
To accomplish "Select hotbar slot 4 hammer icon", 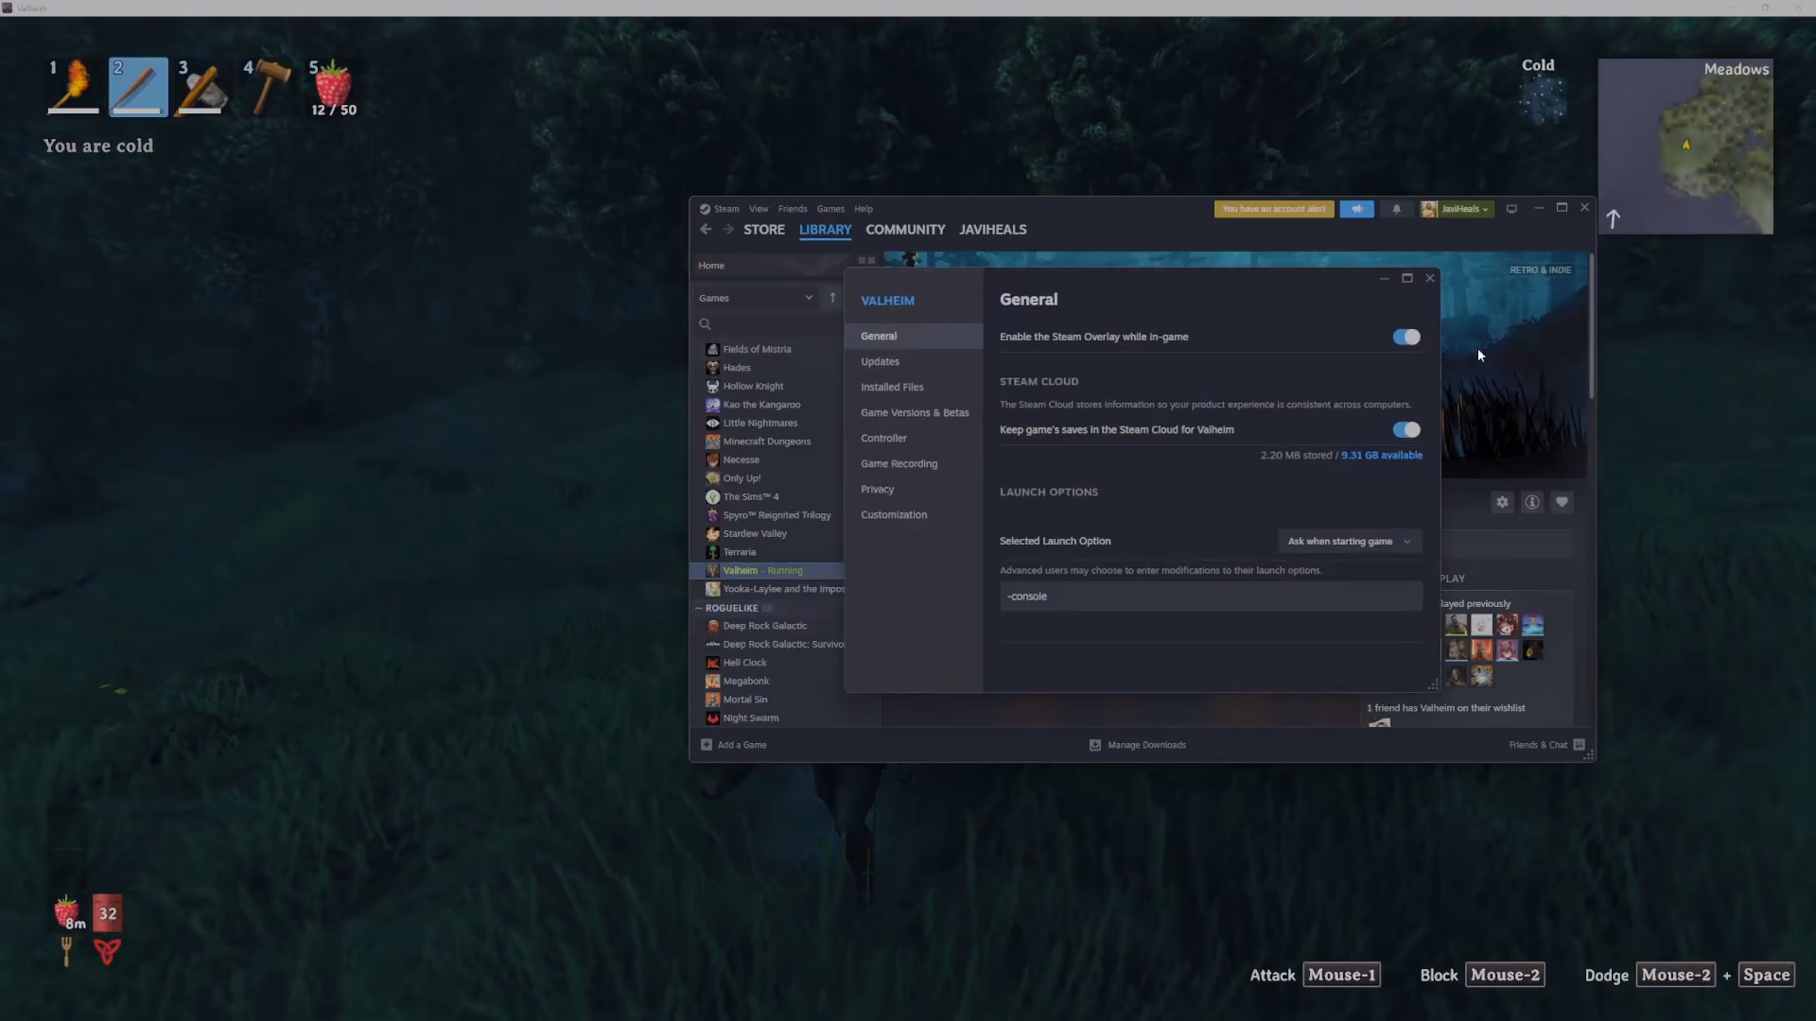I will pos(269,87).
